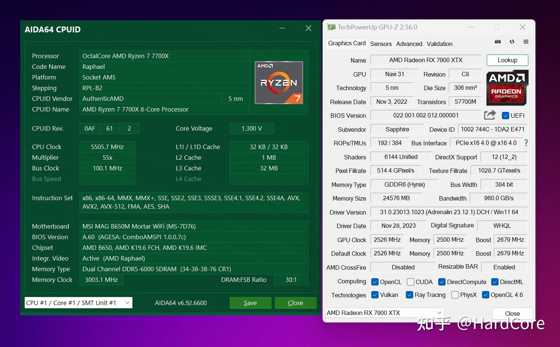Click the 3003.1 MHz Memory Clock value
The height and width of the screenshot is (347, 560).
[x=101, y=280]
